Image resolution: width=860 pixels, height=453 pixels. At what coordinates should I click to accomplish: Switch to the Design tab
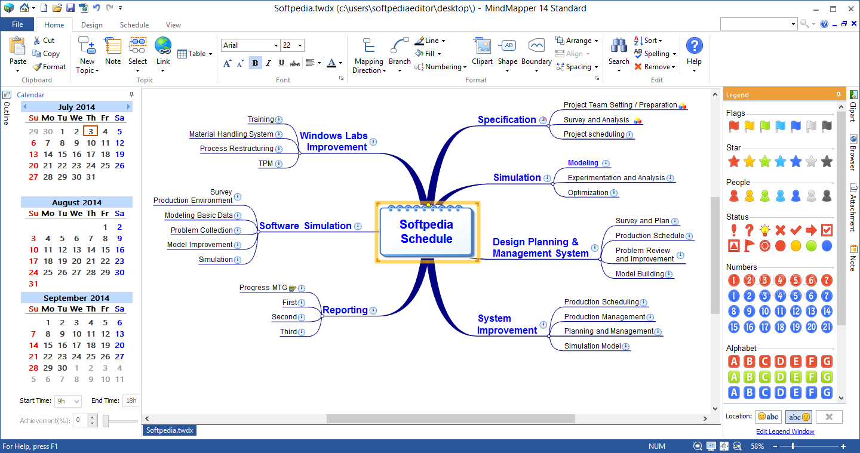[92, 25]
